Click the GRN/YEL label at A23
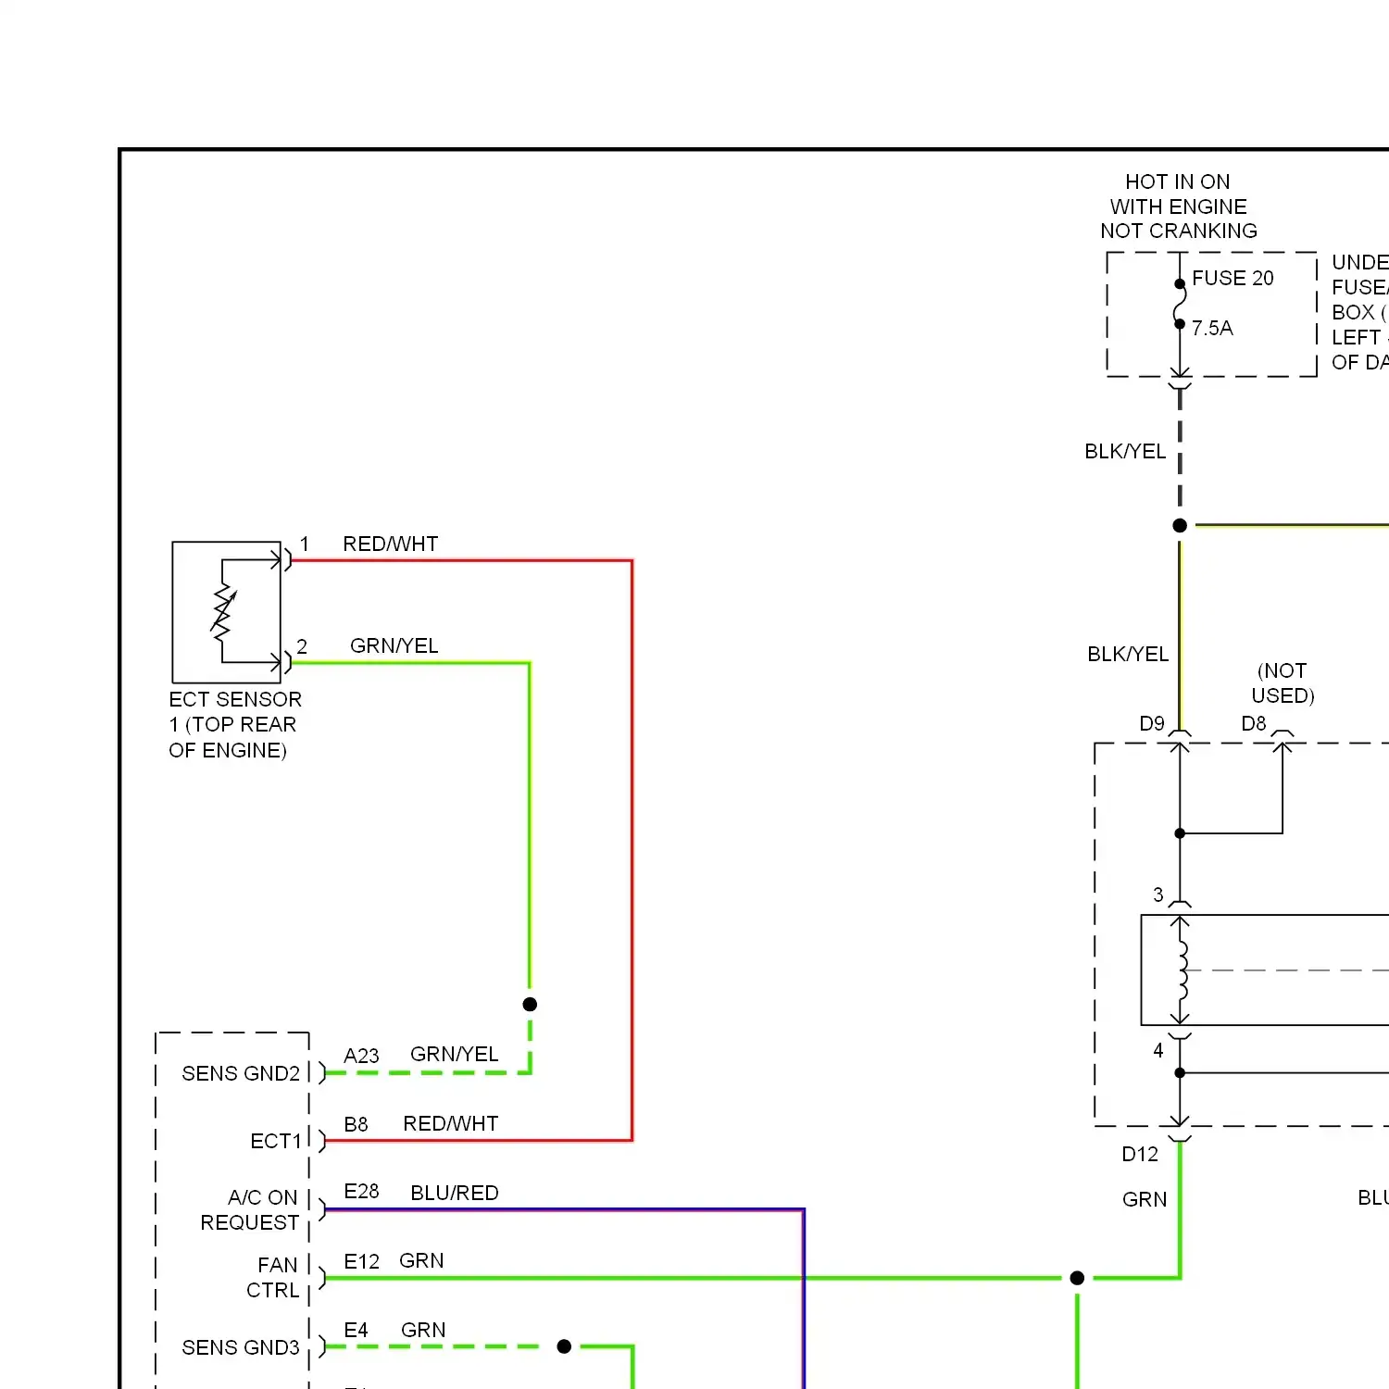Screen dimensions: 1389x1389 click(x=455, y=1054)
